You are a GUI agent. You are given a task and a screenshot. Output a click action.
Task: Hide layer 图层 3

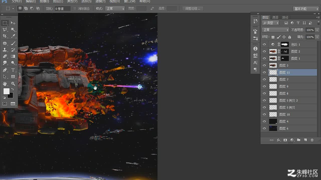[264, 65]
